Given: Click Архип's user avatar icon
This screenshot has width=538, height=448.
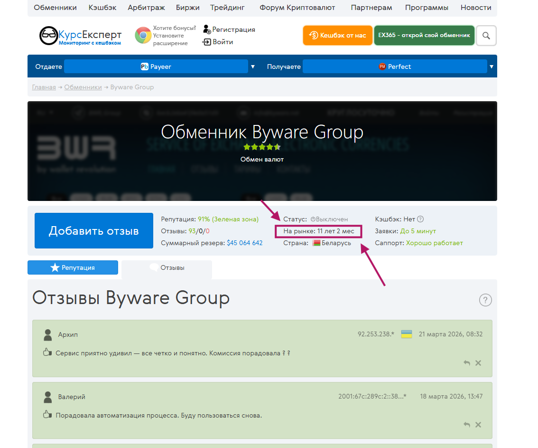Looking at the screenshot, I should coord(48,334).
